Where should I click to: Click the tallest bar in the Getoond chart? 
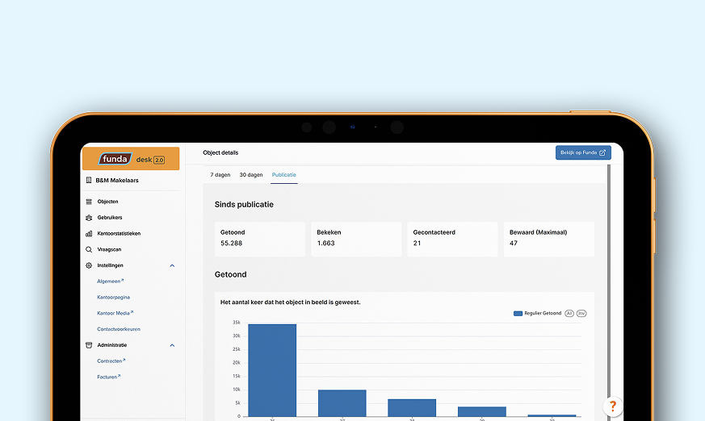pyautogui.click(x=272, y=370)
